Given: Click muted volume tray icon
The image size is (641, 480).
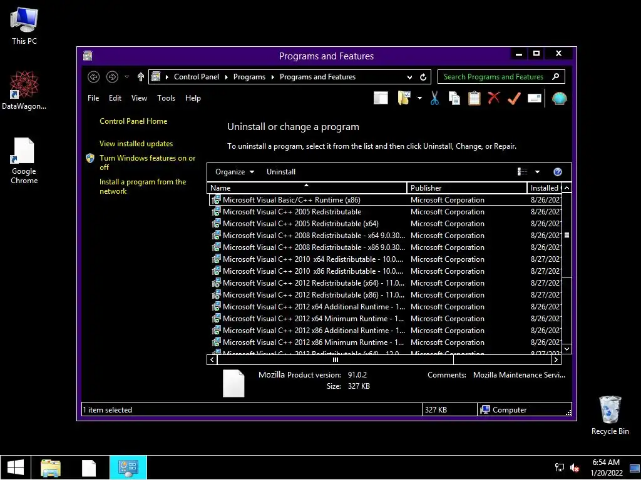Looking at the screenshot, I should pyautogui.click(x=575, y=467).
